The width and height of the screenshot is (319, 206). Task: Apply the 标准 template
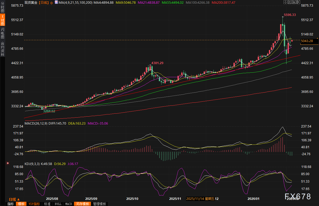coord(47,204)
